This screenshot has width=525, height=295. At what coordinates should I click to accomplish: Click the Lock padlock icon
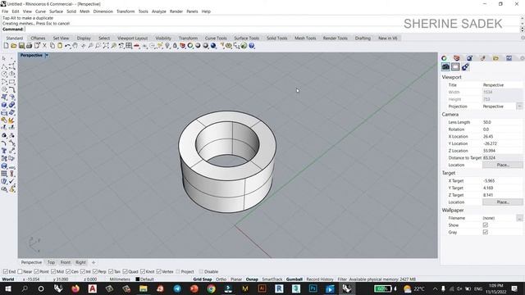[175, 46]
